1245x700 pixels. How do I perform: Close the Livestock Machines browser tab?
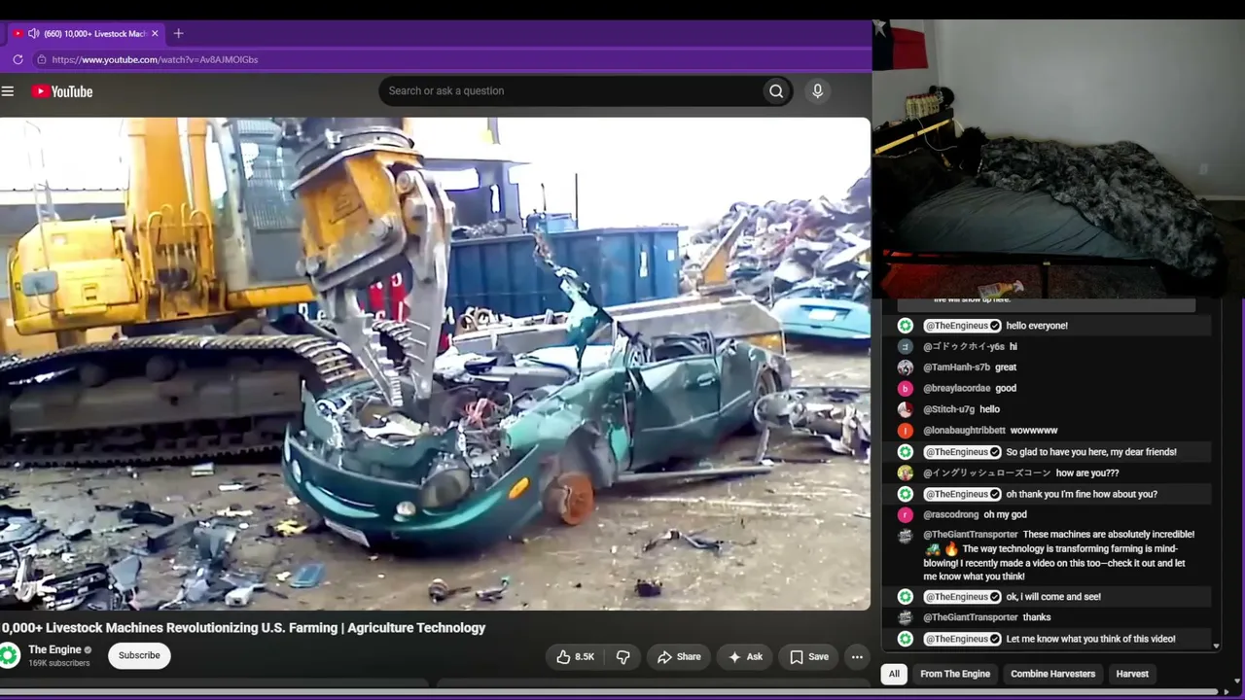[155, 33]
